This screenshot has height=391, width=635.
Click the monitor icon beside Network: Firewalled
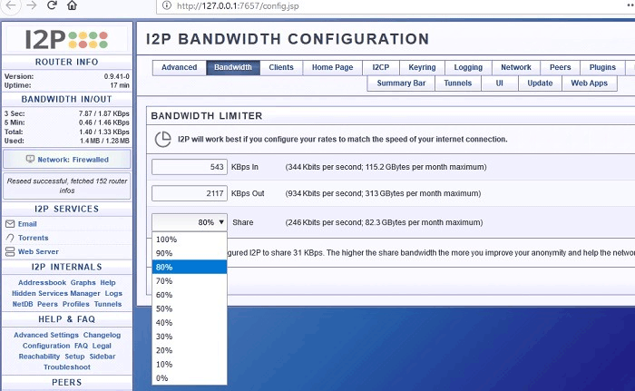coord(30,160)
